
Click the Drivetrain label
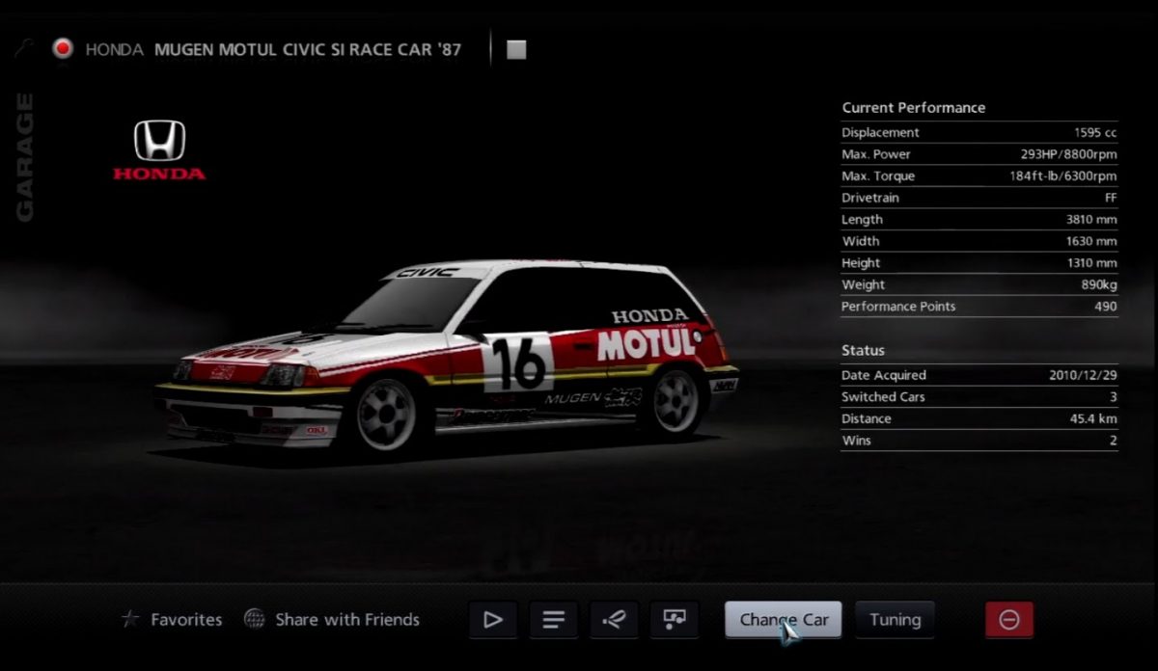coord(869,198)
